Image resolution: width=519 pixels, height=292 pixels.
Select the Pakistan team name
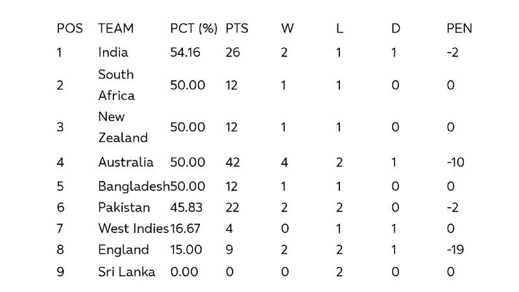pos(124,208)
